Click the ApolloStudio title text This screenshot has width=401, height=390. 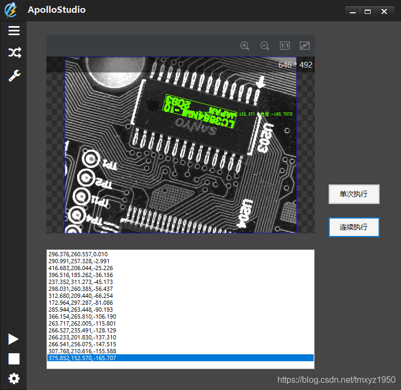click(56, 10)
